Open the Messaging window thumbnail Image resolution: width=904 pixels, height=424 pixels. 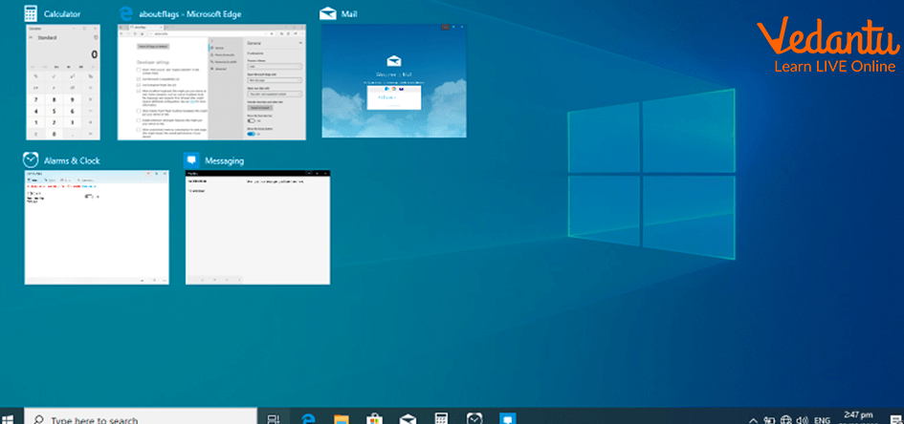(257, 227)
